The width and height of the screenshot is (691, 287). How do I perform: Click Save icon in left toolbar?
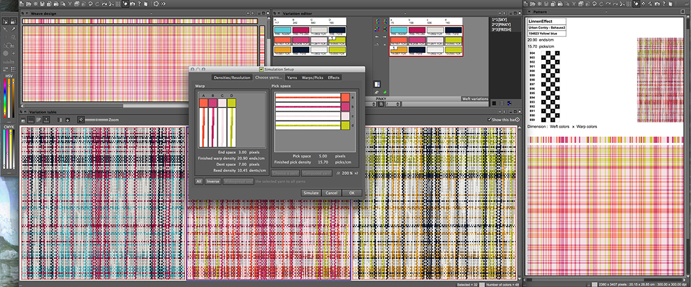[42, 4]
